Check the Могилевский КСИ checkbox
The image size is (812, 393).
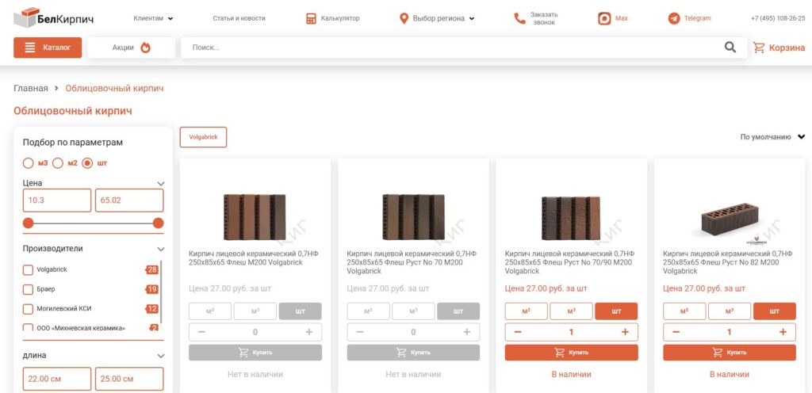click(x=28, y=309)
